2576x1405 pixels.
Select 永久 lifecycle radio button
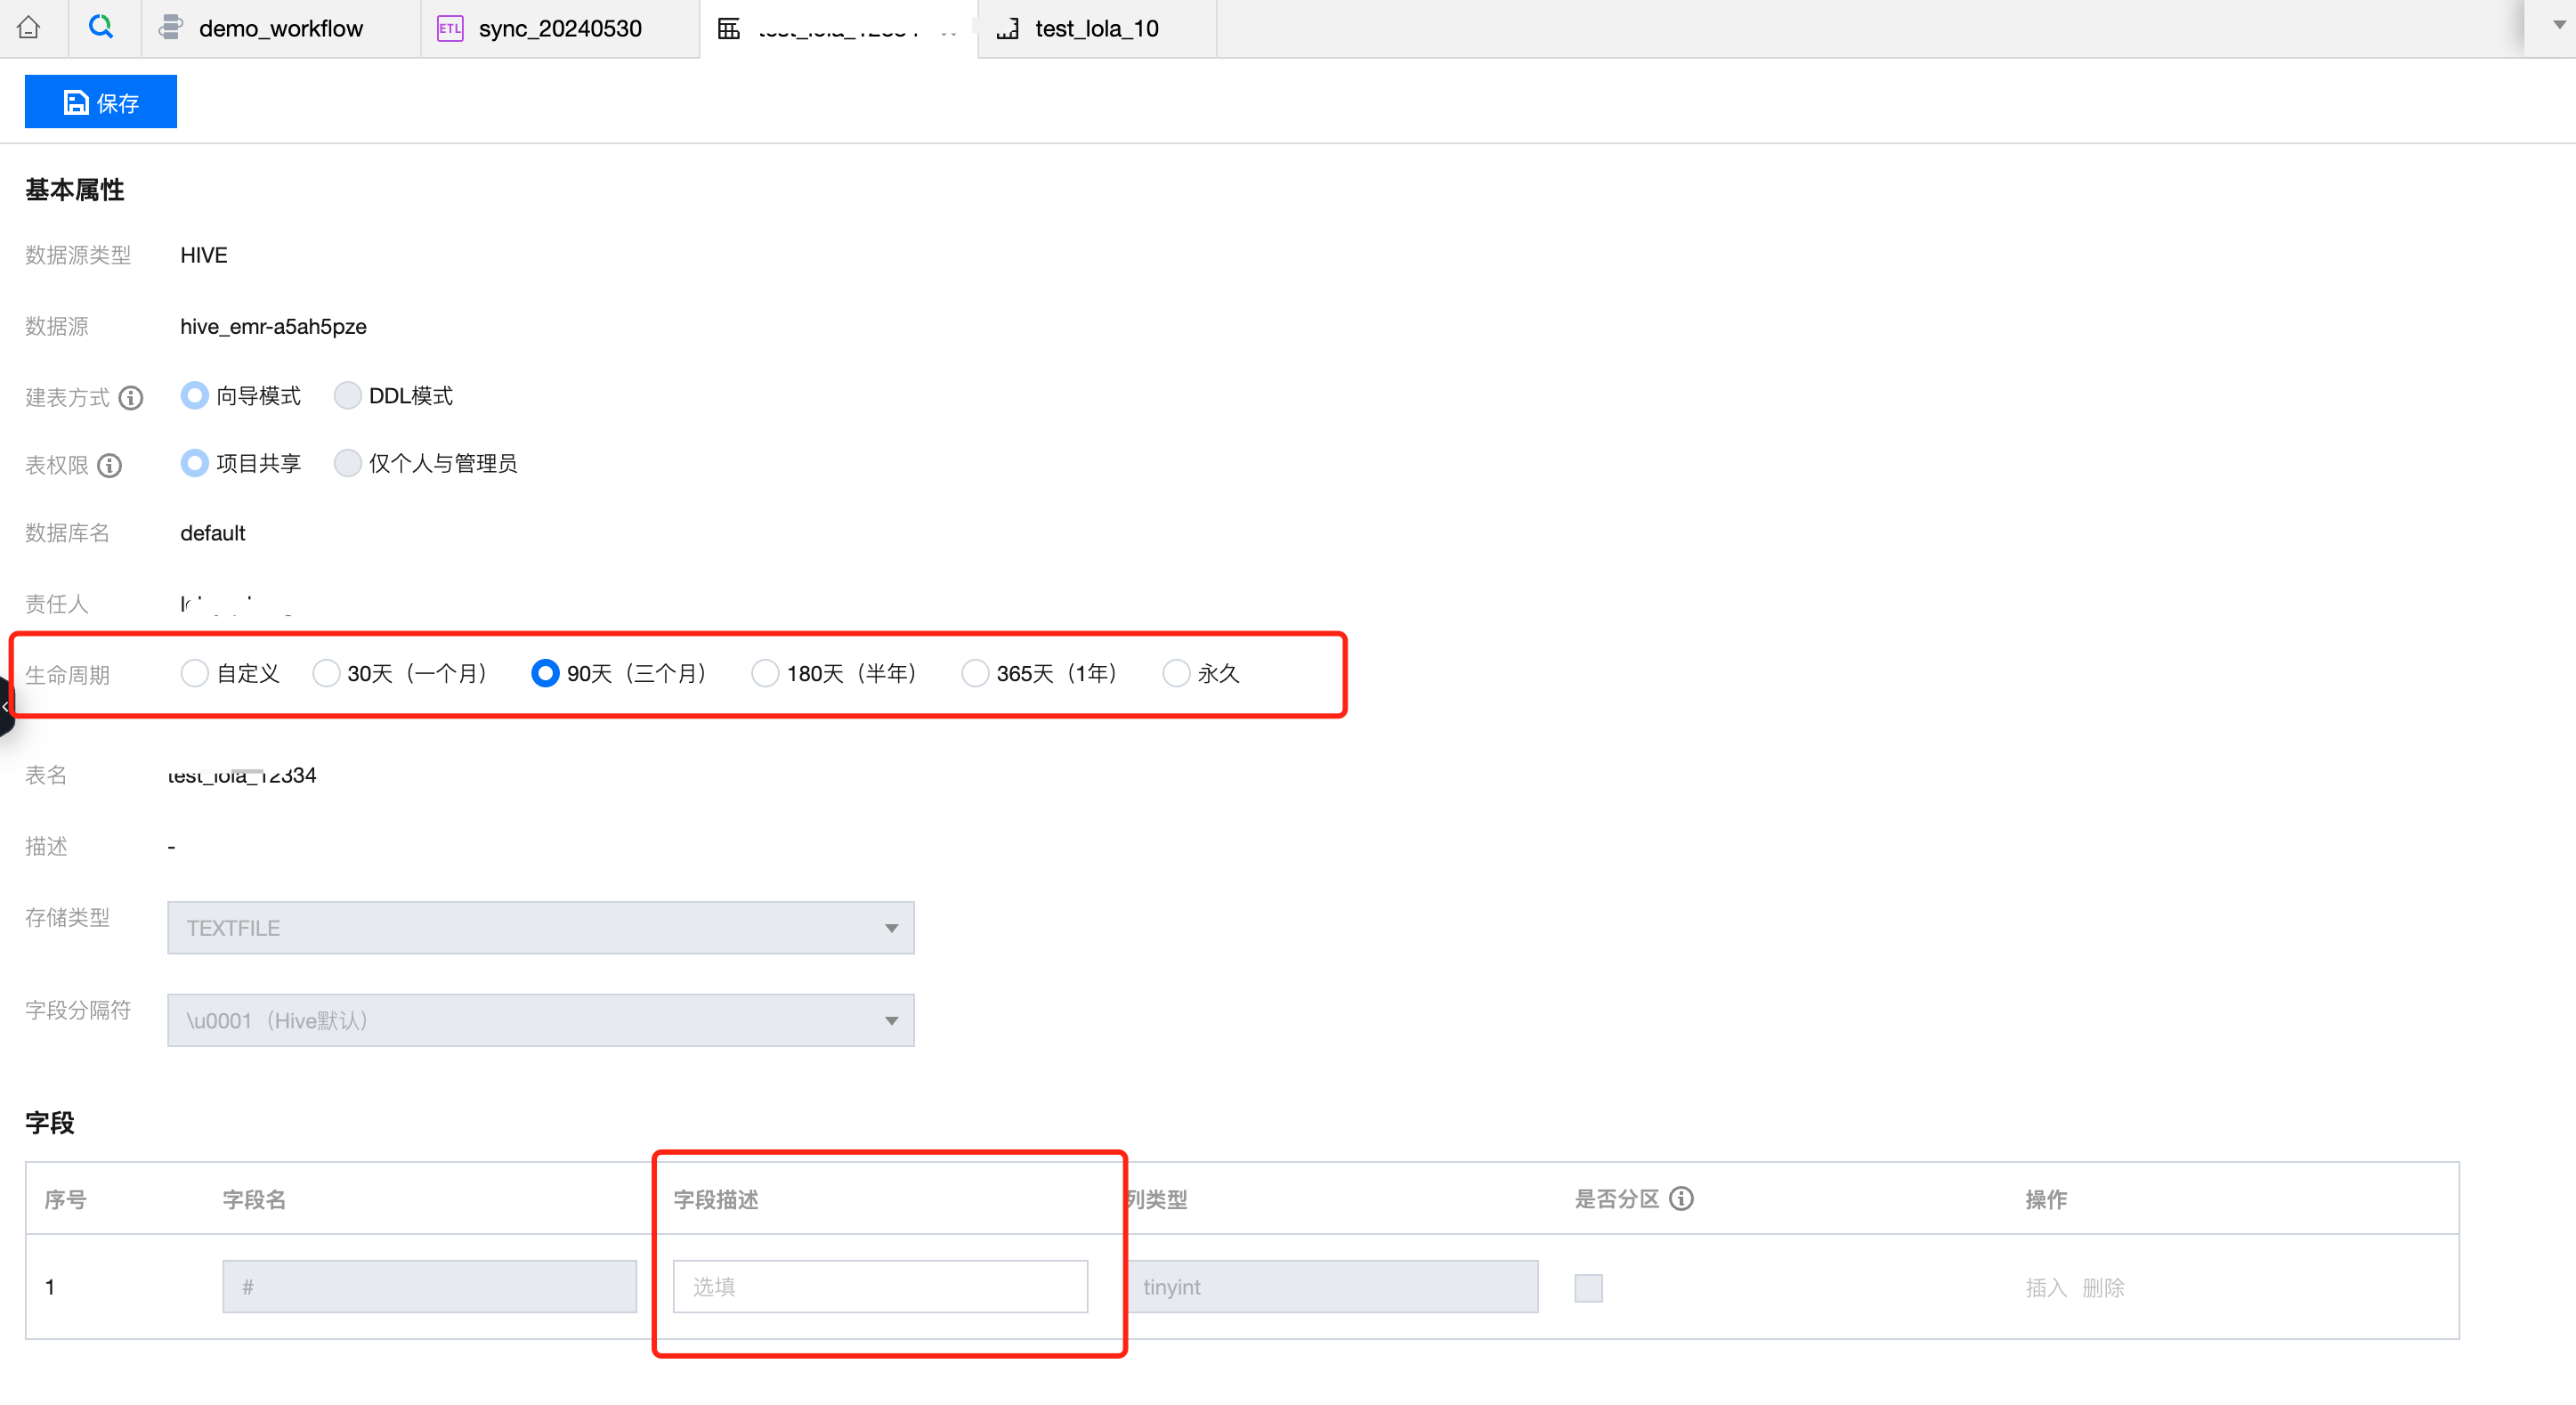point(1176,674)
